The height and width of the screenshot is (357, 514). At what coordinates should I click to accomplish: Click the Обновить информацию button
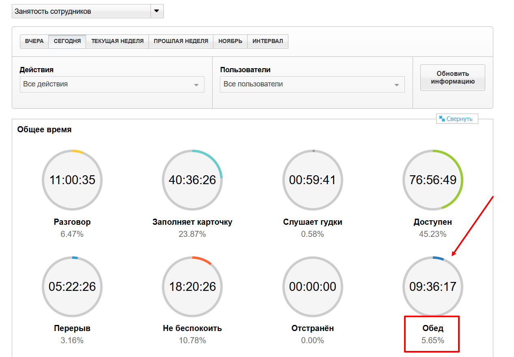click(452, 77)
